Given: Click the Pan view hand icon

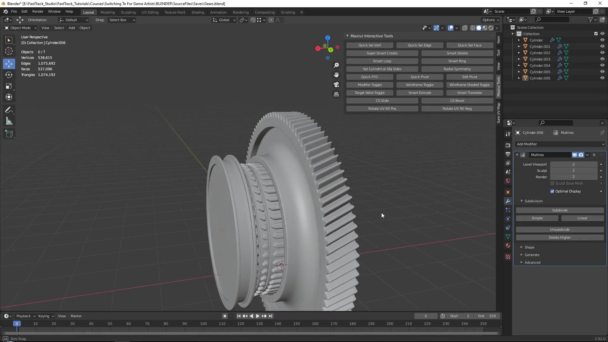Looking at the screenshot, I should coord(336,75).
